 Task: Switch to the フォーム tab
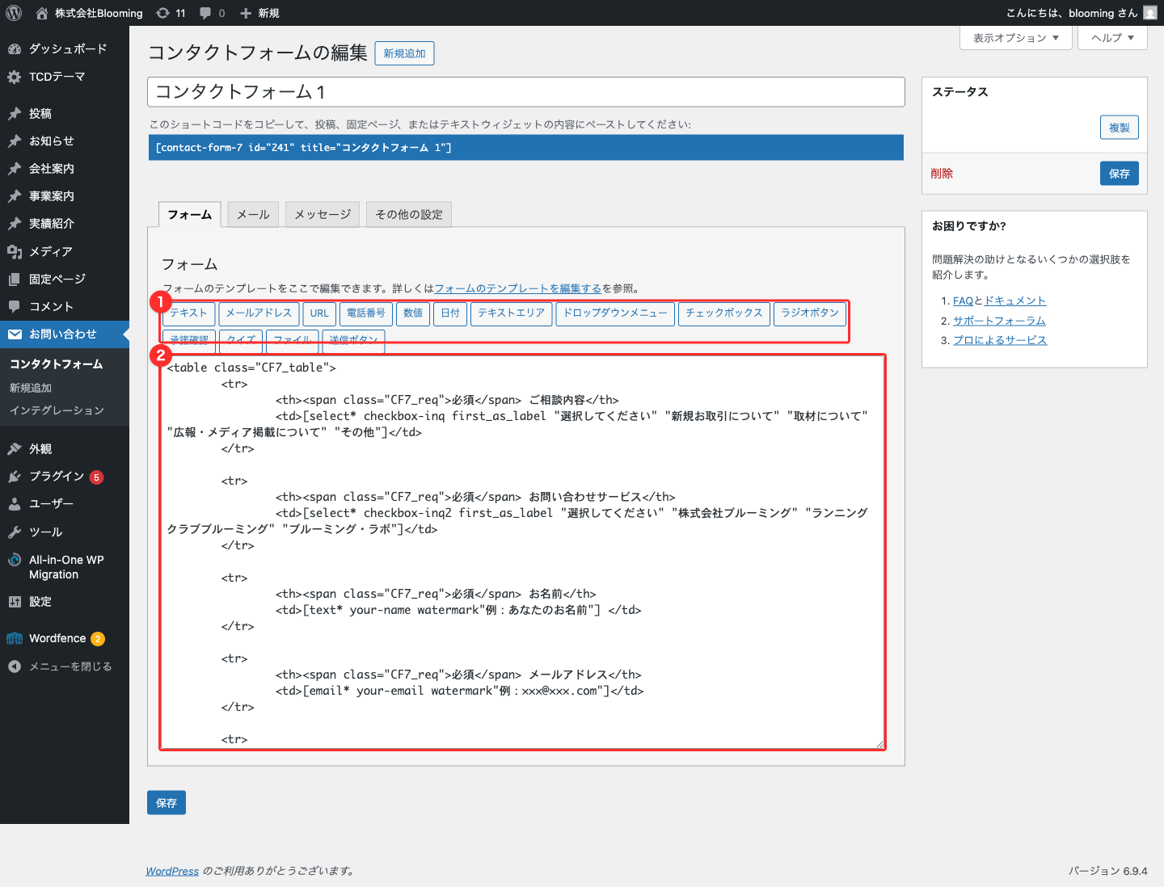tap(189, 214)
